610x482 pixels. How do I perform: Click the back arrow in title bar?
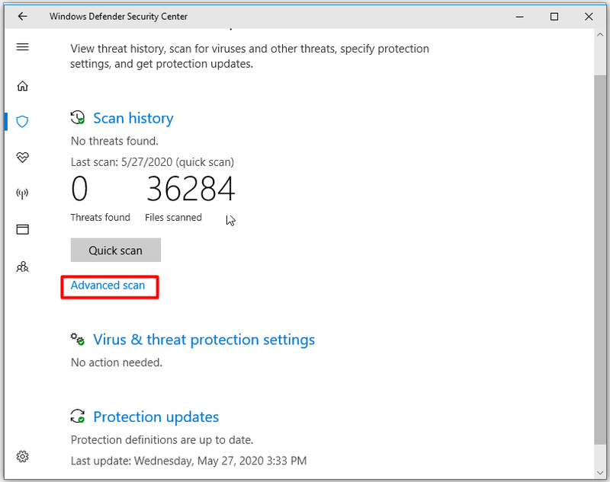click(x=23, y=16)
